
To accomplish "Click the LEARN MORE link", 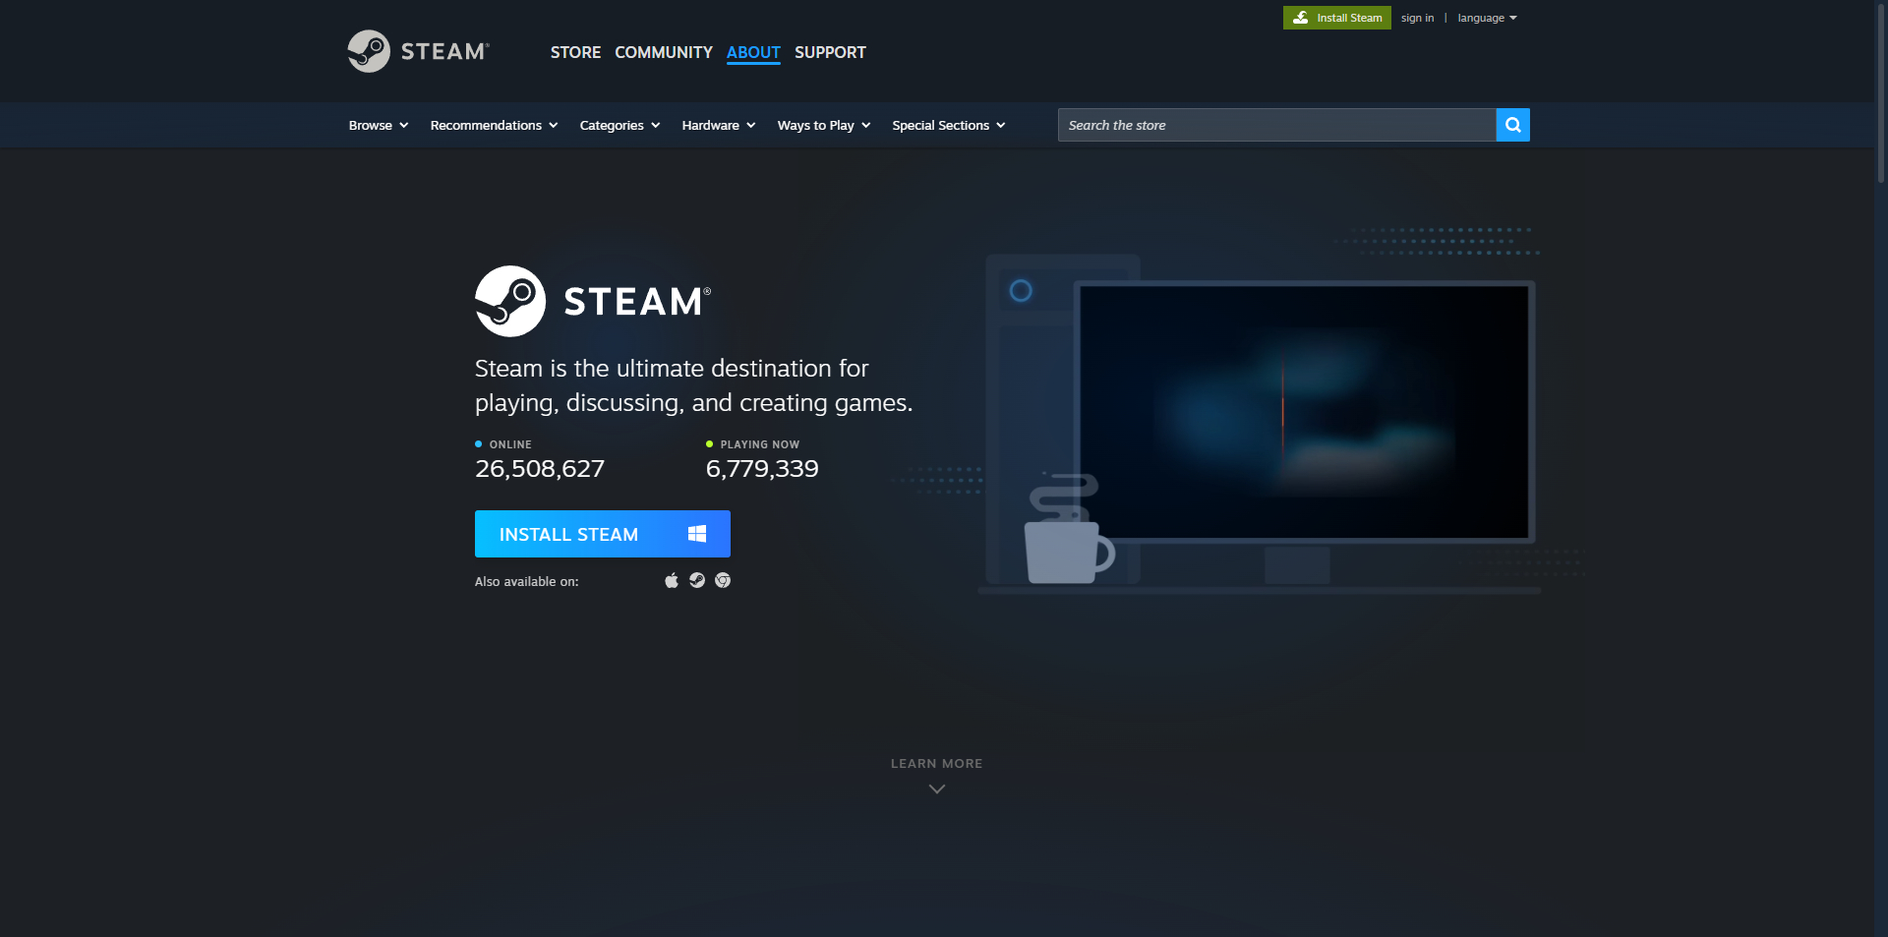I will click(x=937, y=763).
